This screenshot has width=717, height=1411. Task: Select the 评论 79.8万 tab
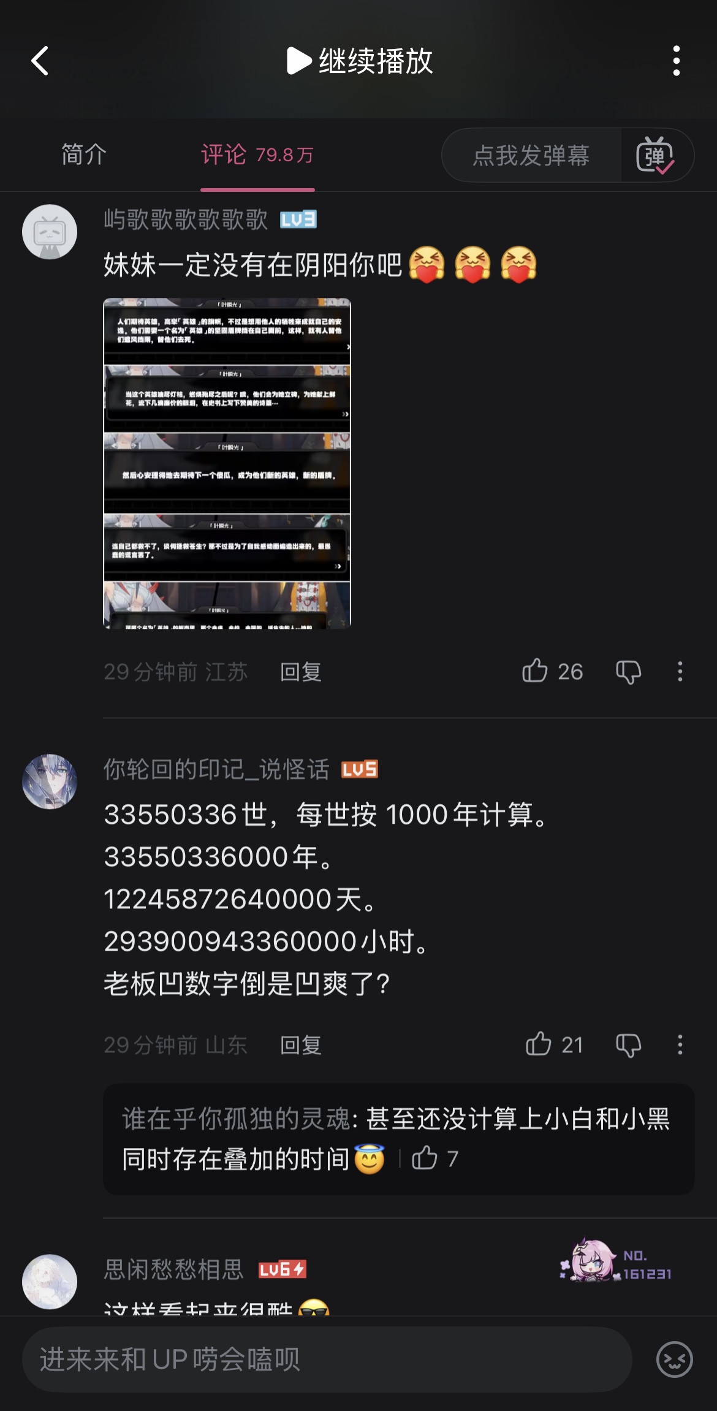tap(257, 154)
